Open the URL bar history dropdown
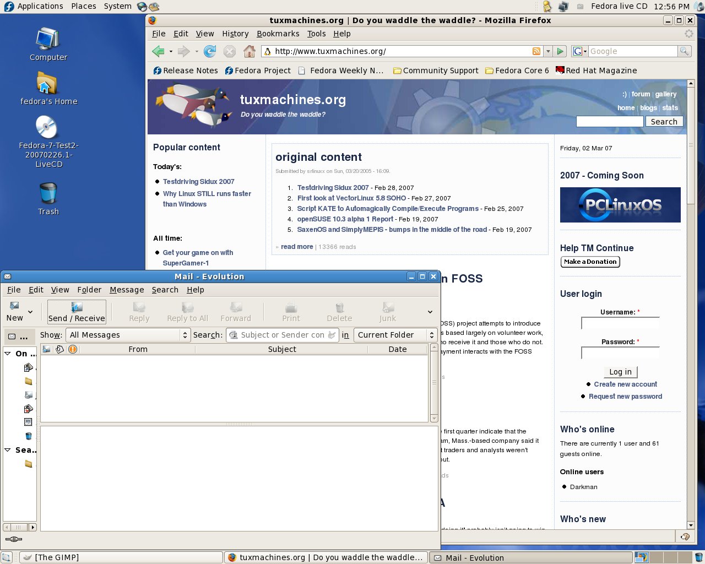Image resolution: width=705 pixels, height=564 pixels. [x=548, y=51]
